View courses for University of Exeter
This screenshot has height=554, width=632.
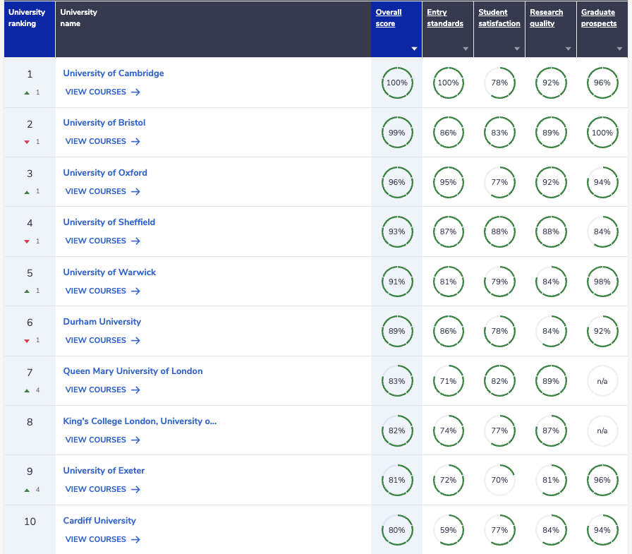tap(102, 490)
